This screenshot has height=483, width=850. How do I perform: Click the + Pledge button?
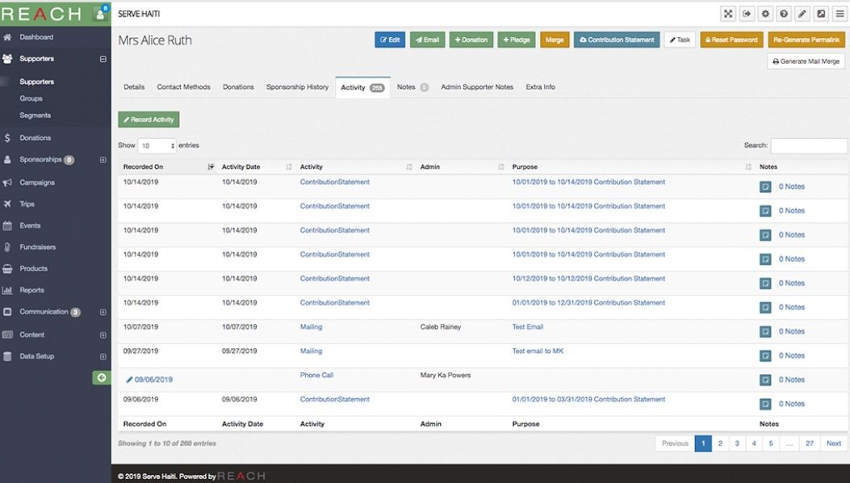[516, 40]
